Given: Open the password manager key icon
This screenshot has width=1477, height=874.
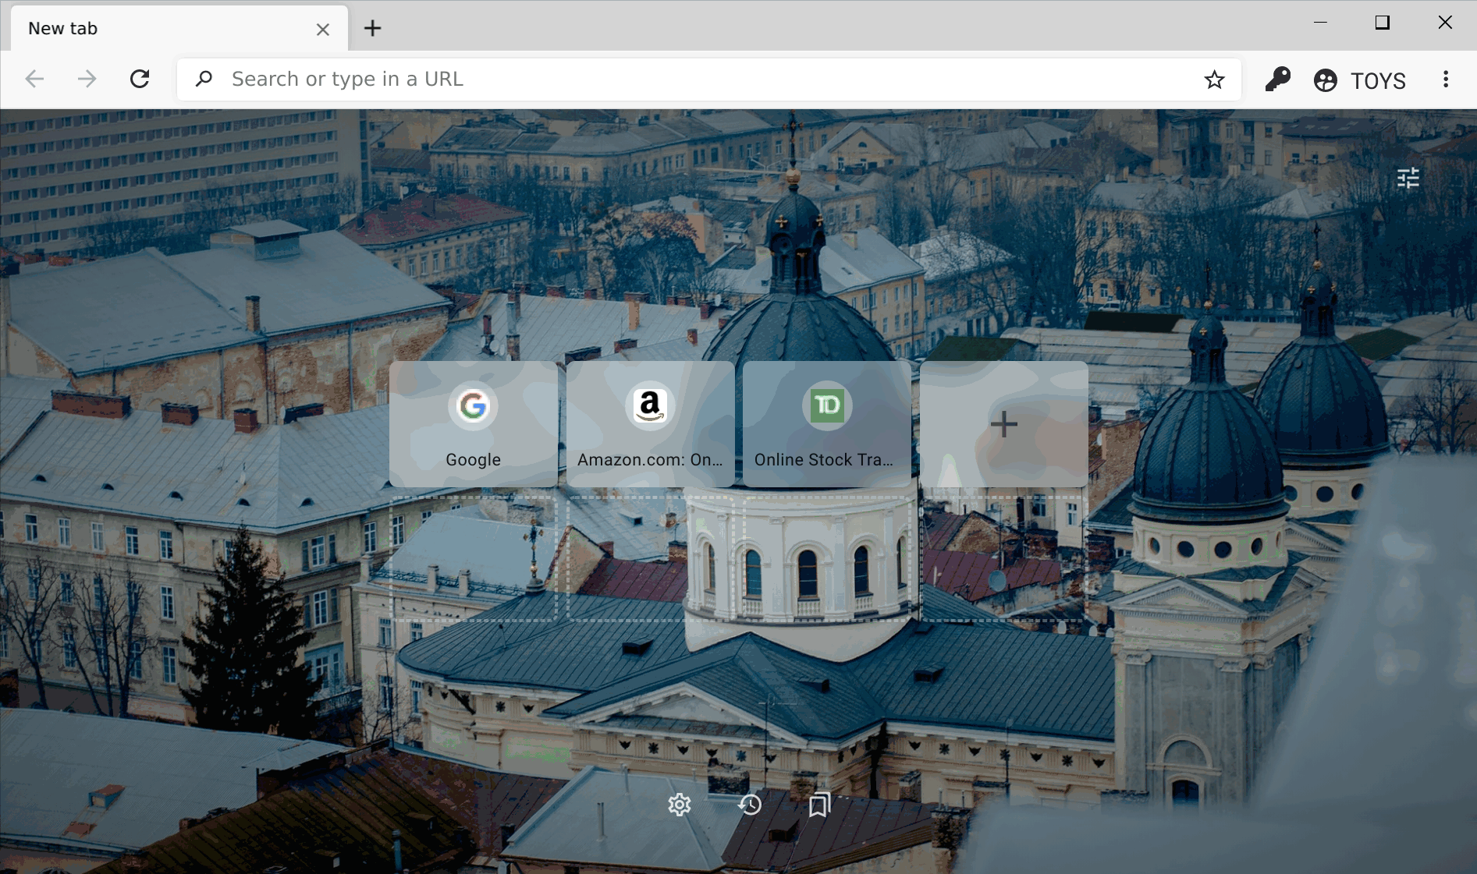Looking at the screenshot, I should click(x=1277, y=80).
